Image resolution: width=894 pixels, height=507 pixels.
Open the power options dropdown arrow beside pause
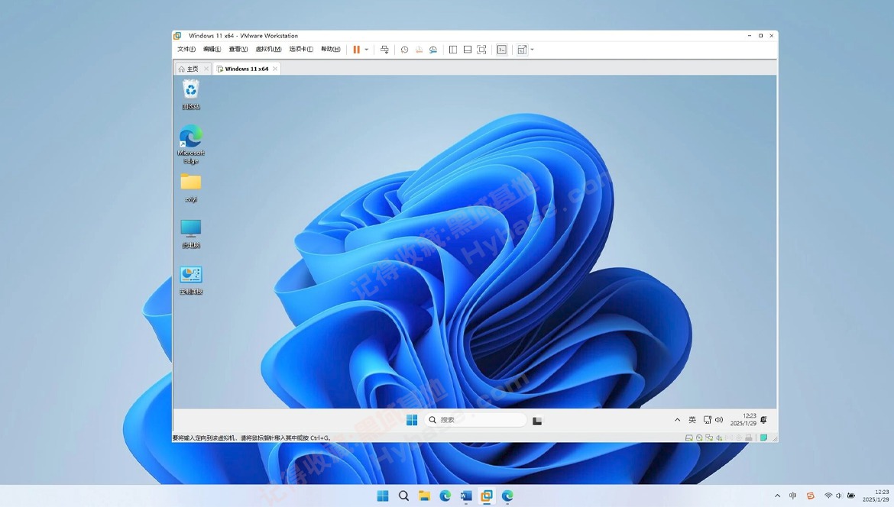coord(367,50)
